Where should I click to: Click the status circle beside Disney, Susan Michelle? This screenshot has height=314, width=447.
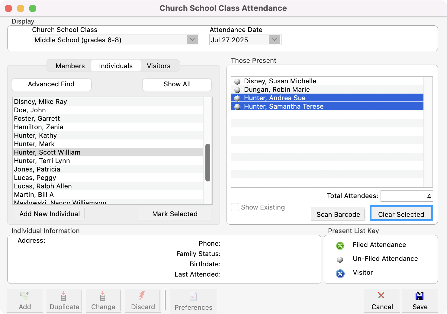coord(237,81)
